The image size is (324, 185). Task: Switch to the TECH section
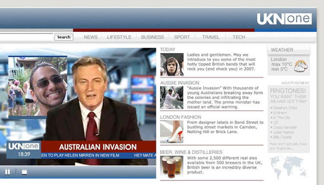coord(239,37)
